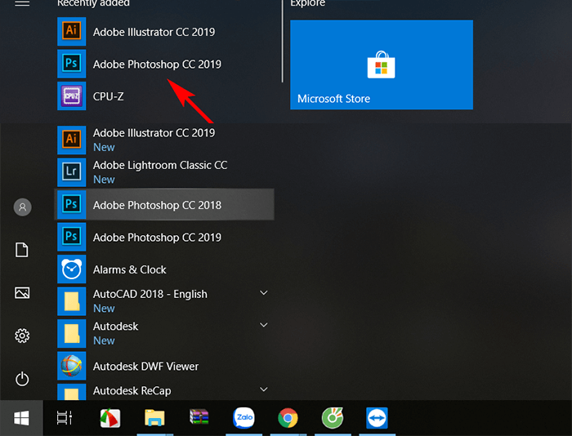Launch Autodesk DWF Viewer
This screenshot has width=572, height=436.
(x=145, y=367)
